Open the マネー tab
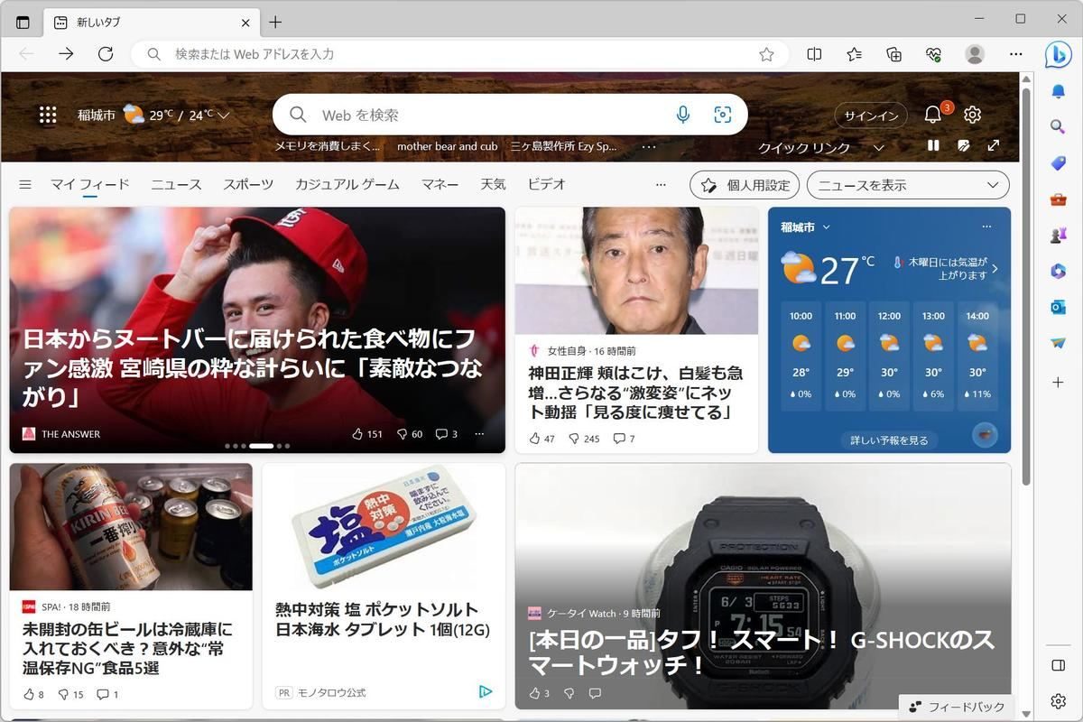This screenshot has height=722, width=1083. pos(440,184)
